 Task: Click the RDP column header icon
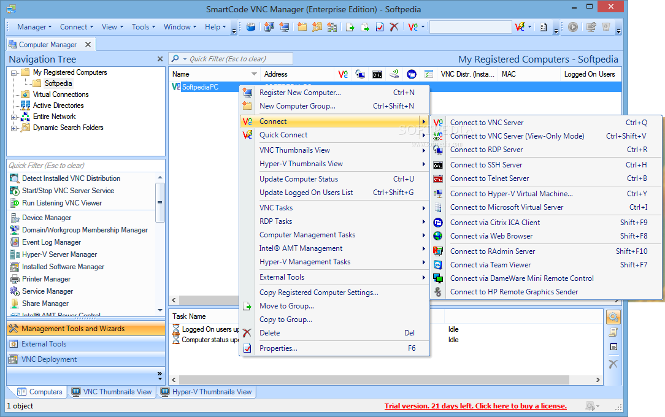tap(360, 74)
